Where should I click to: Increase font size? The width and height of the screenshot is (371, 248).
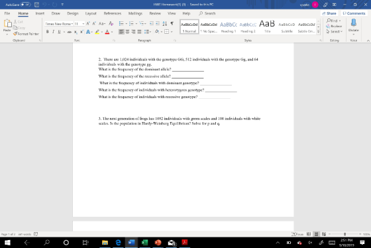88,23
